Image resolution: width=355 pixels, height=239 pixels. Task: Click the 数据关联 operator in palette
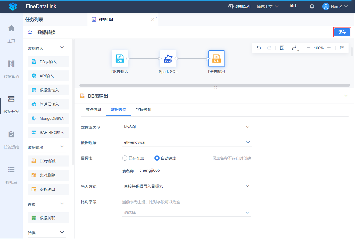tap(48, 218)
